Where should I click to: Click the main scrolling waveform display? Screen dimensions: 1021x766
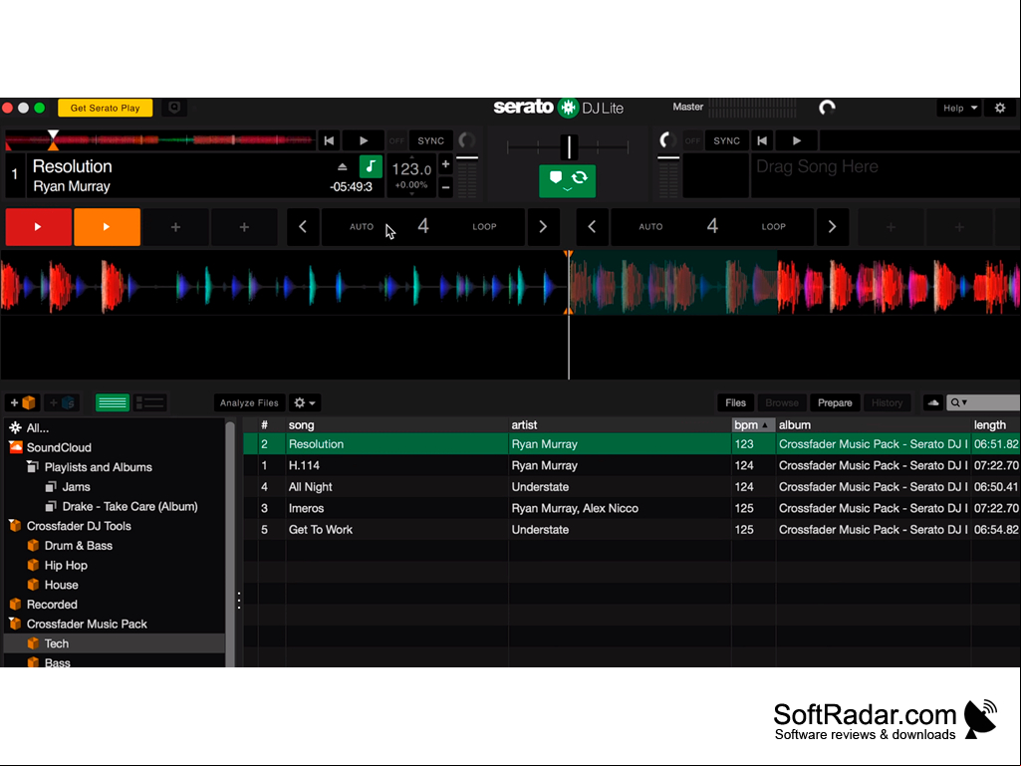click(x=510, y=285)
